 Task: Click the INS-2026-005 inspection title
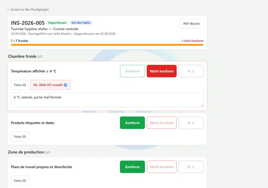coord(28,23)
